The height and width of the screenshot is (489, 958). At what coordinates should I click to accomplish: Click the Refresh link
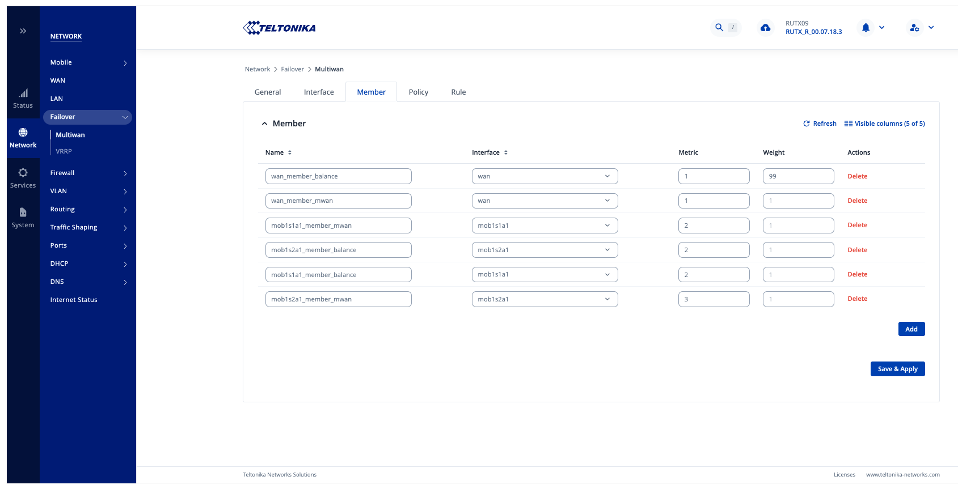(820, 124)
